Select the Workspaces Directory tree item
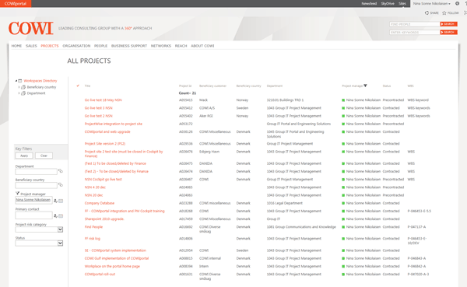The width and height of the screenshot is (467, 287). [x=40, y=81]
